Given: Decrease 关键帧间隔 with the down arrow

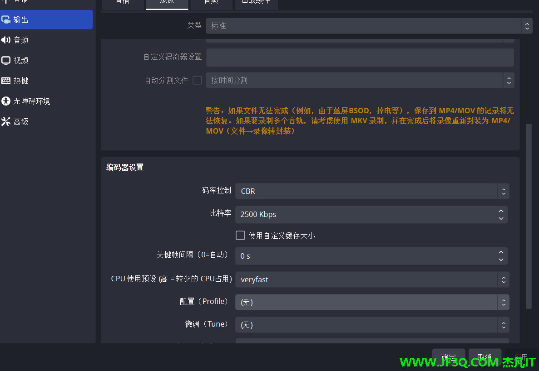Looking at the screenshot, I should 501,260.
